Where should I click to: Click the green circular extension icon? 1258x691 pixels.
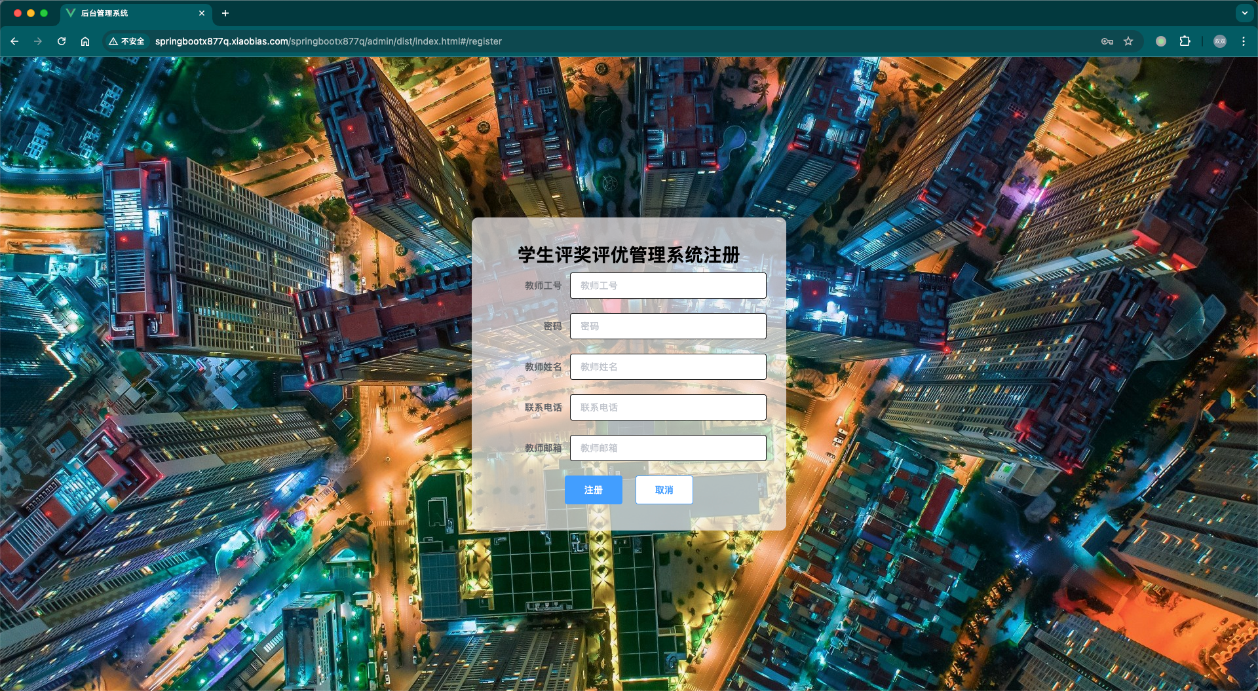(x=1161, y=41)
